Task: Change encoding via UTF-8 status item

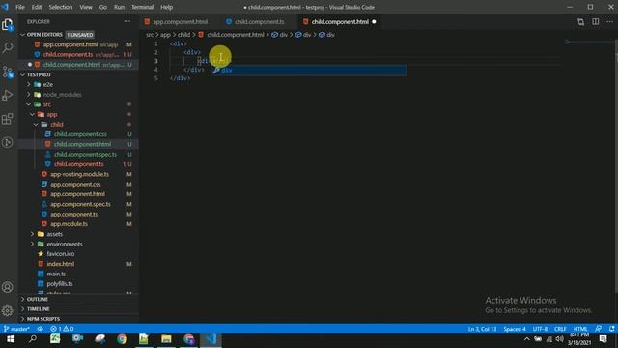Action: [x=540, y=329]
